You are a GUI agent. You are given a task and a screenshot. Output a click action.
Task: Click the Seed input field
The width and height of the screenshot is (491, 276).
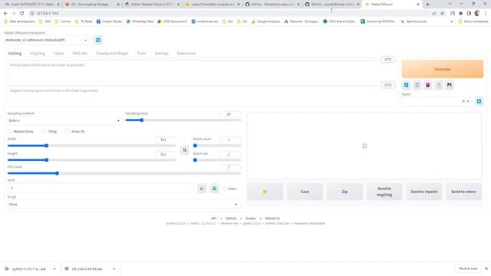101,188
